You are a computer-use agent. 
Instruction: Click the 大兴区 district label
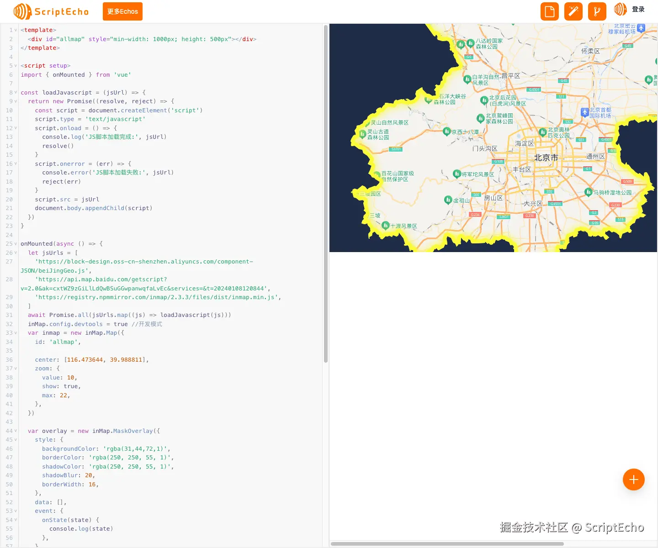pyautogui.click(x=533, y=203)
